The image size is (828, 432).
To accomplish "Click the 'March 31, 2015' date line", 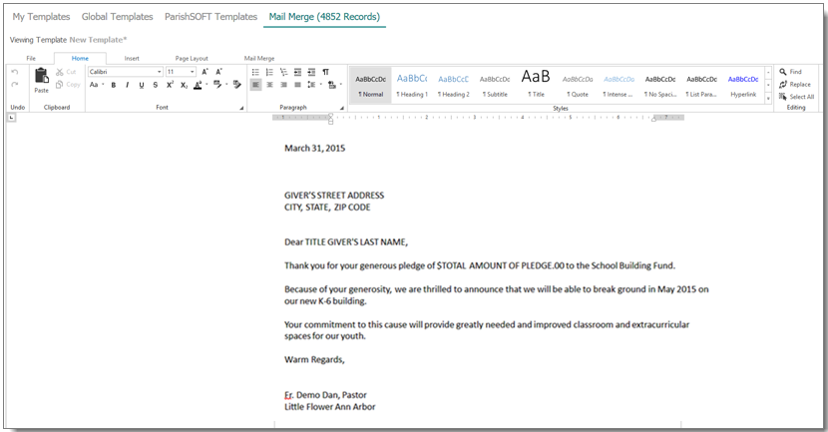I will coord(314,149).
